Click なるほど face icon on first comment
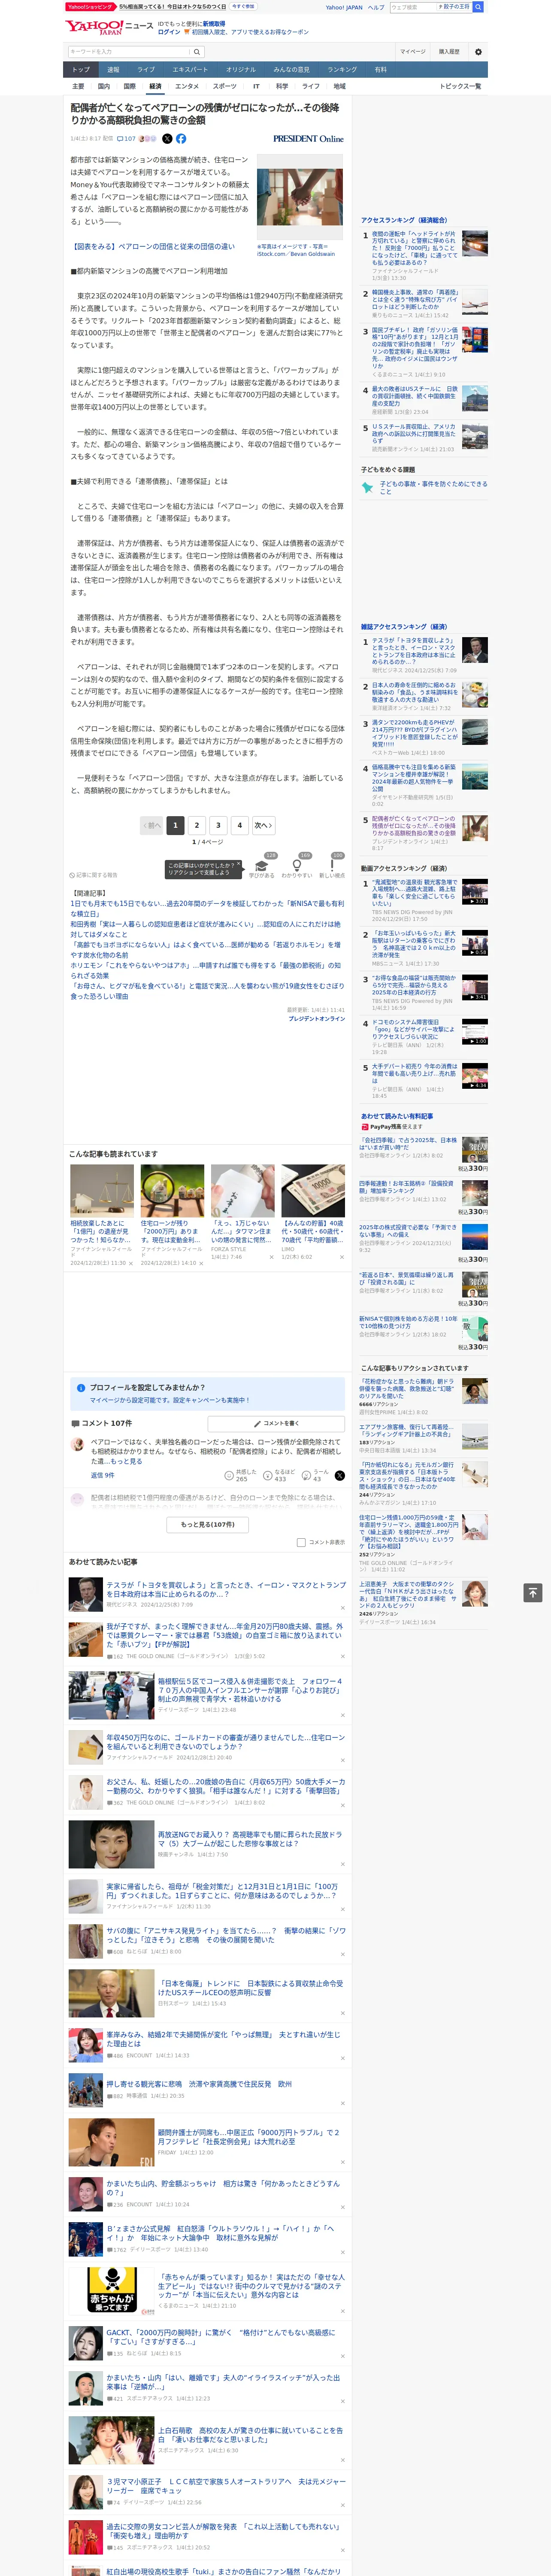 point(268,1475)
